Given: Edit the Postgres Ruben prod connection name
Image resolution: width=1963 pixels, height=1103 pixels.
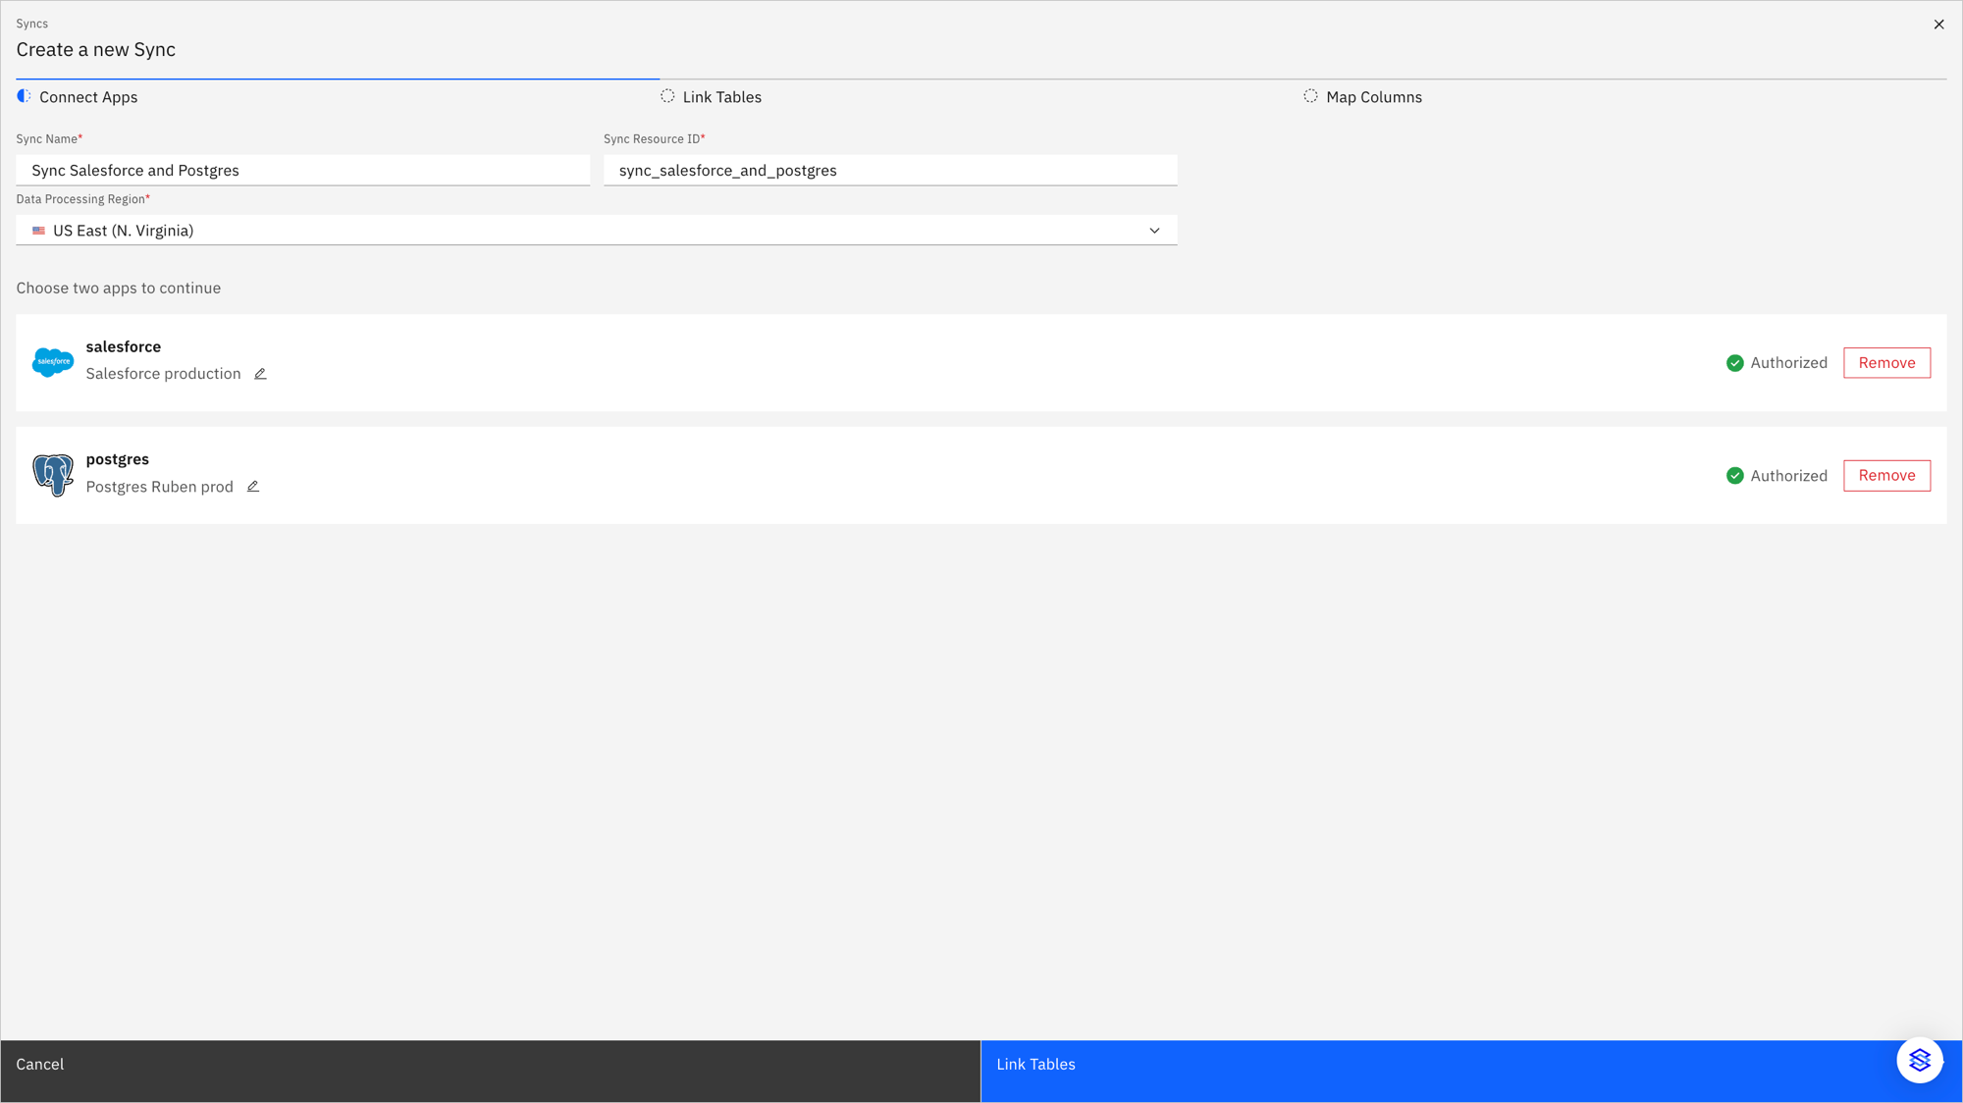Looking at the screenshot, I should coord(253,487).
